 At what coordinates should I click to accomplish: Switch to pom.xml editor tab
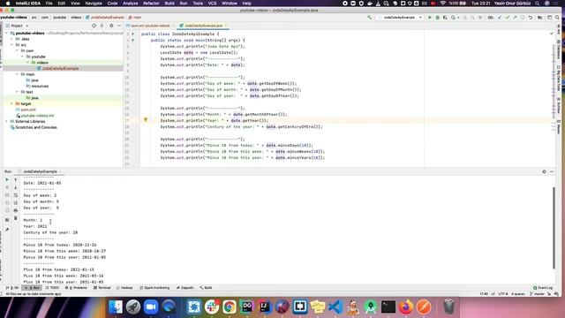tap(150, 26)
